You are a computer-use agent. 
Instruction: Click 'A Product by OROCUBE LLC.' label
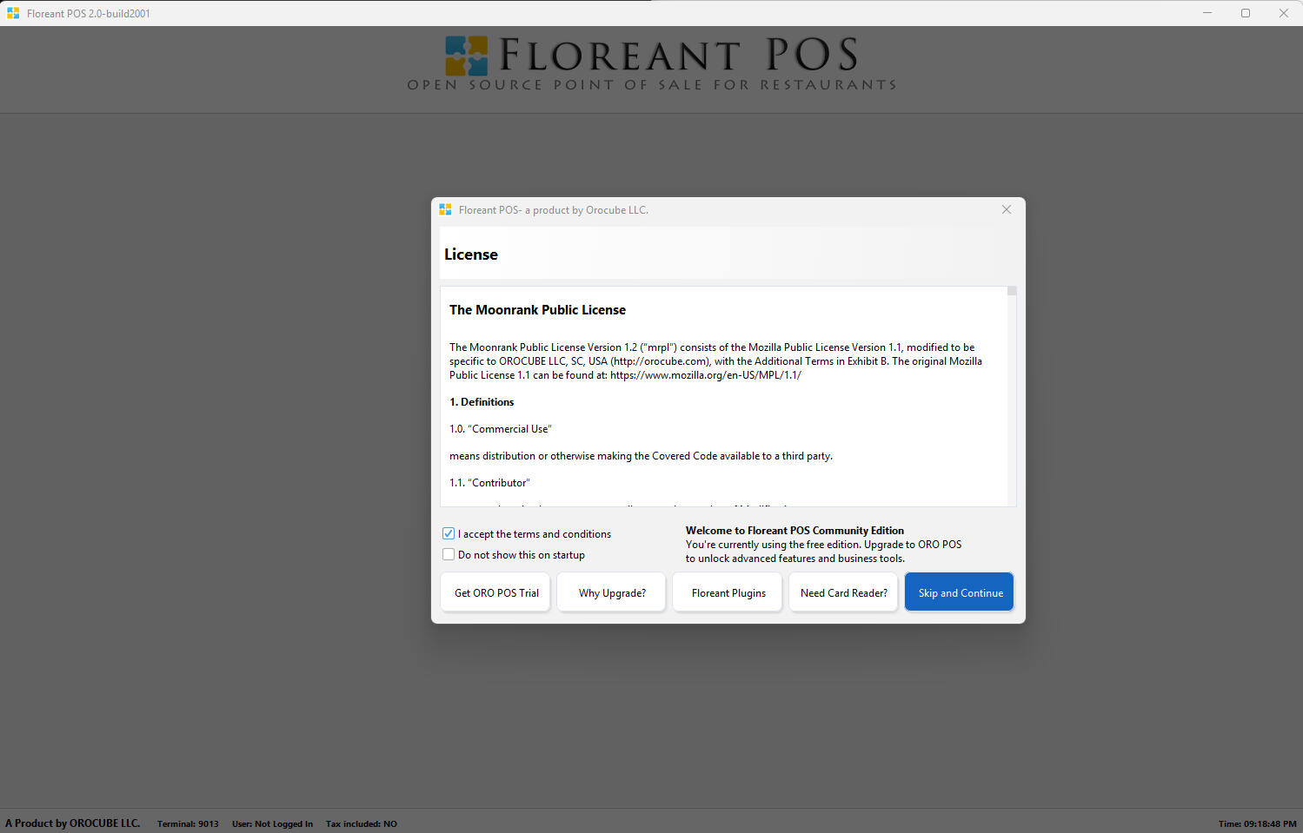coord(73,823)
